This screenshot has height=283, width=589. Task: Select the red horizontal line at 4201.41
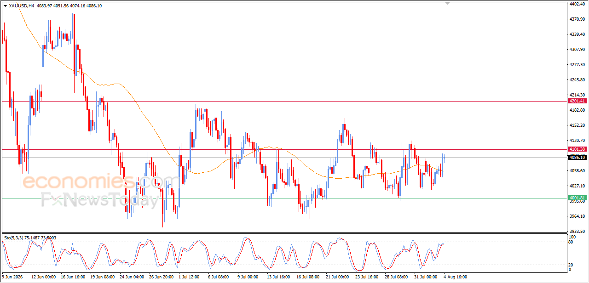284,101
